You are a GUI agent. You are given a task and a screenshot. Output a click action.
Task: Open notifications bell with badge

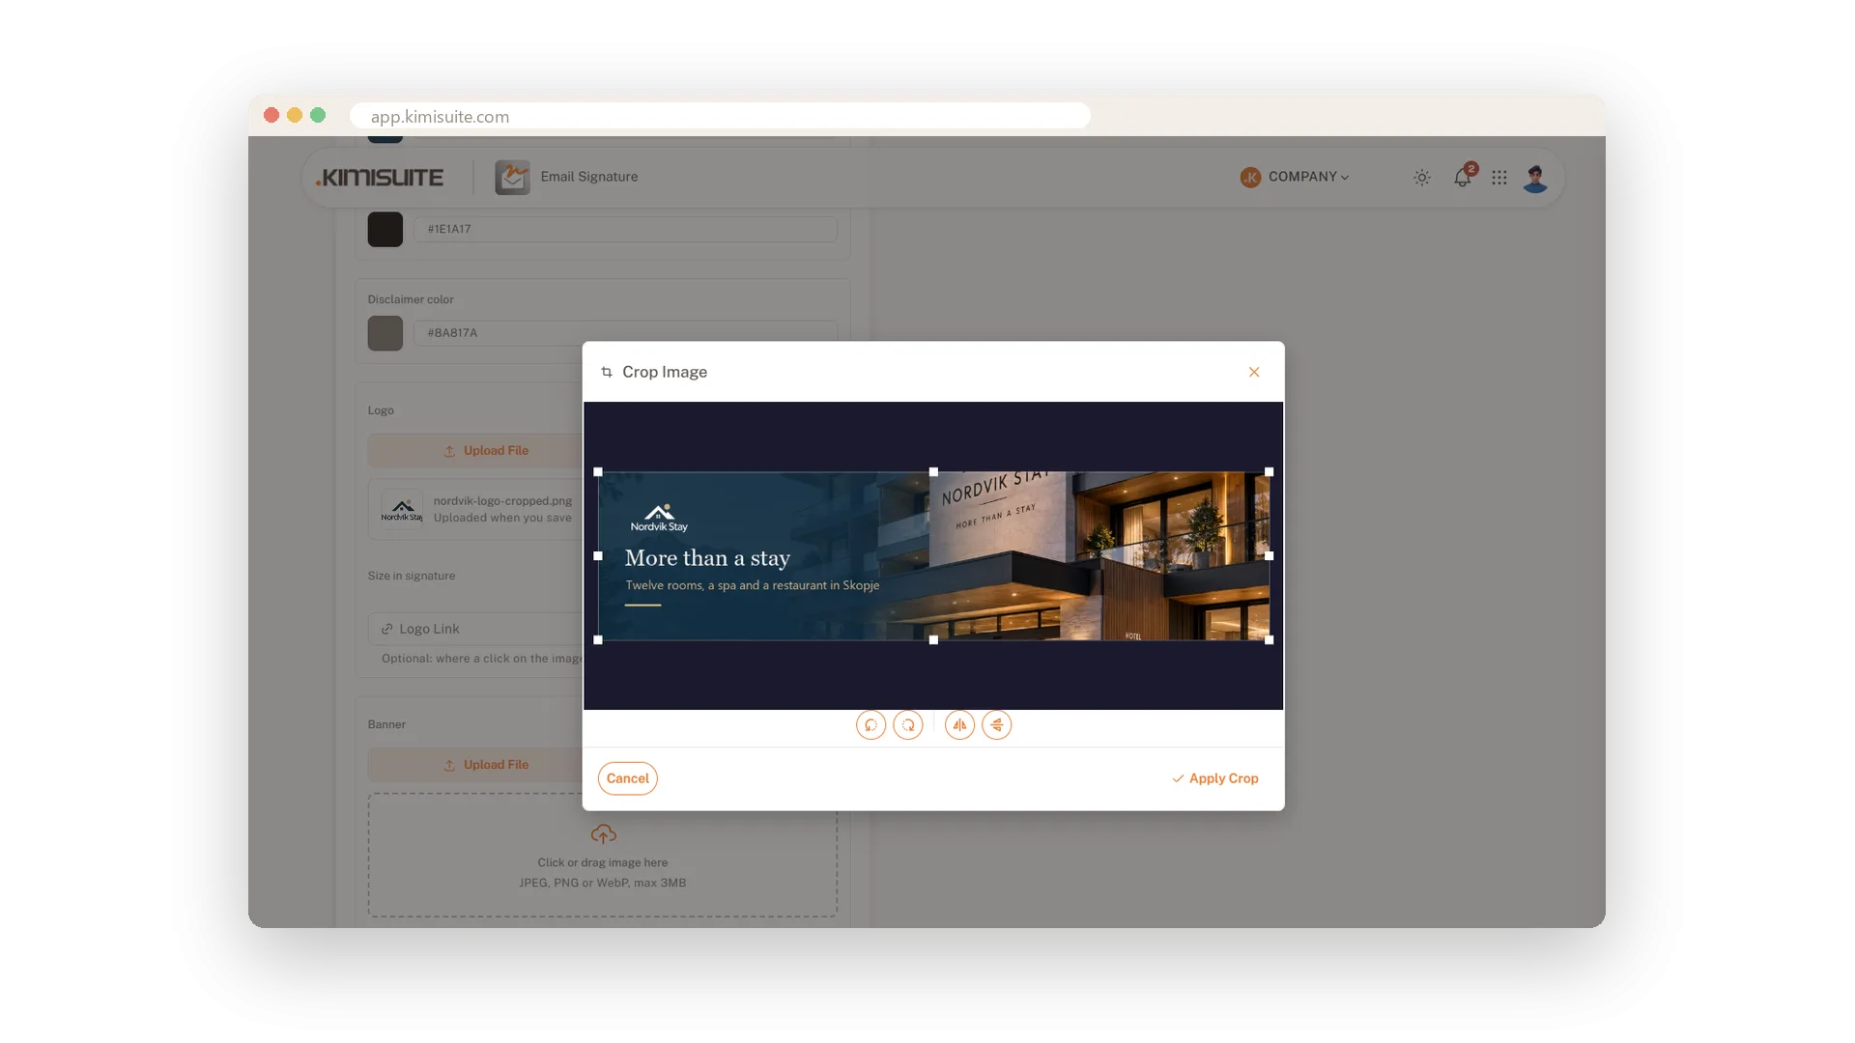(x=1464, y=176)
